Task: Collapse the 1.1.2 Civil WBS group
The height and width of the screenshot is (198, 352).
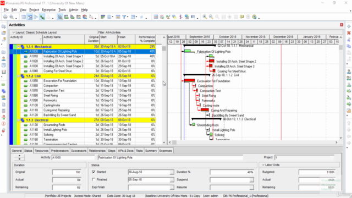Action: tap(18, 76)
